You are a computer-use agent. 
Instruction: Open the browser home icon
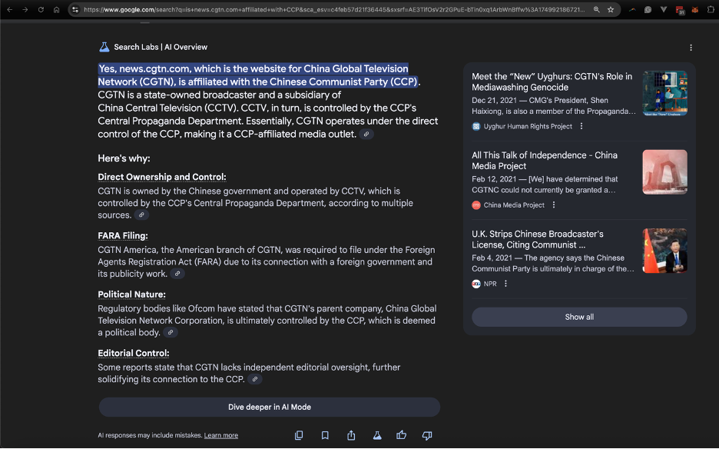[56, 10]
